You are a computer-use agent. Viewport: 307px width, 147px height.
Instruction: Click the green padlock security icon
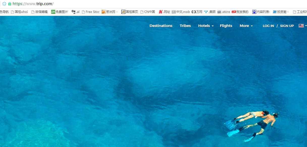[10, 4]
